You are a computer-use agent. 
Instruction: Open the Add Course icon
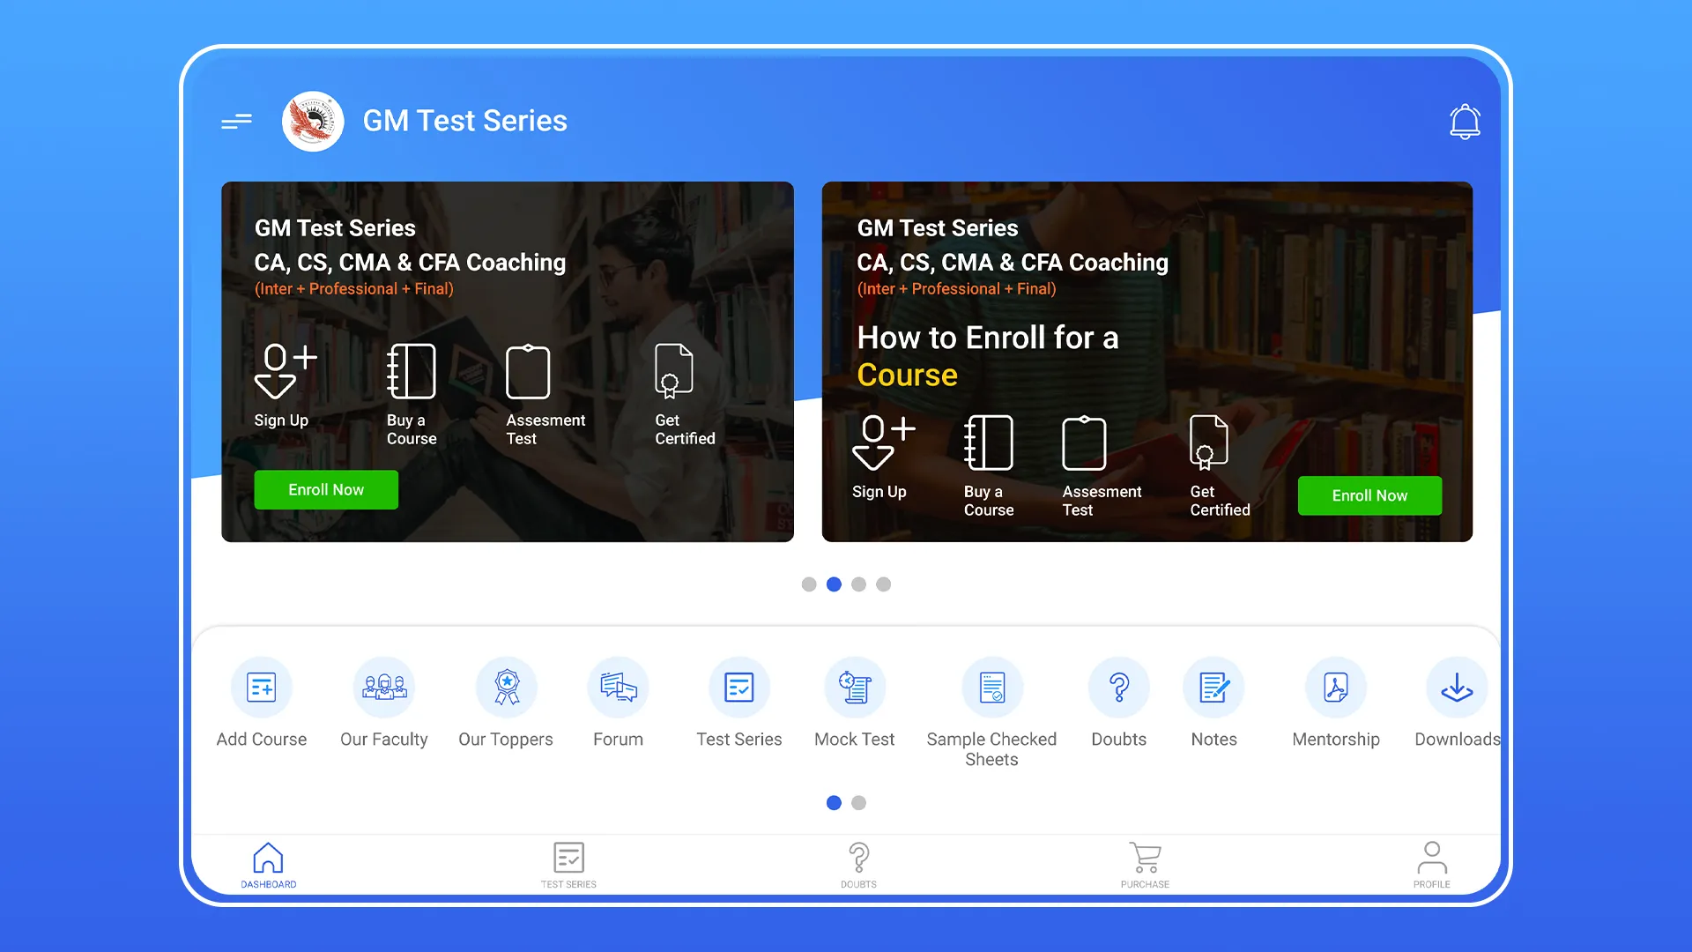262,688
